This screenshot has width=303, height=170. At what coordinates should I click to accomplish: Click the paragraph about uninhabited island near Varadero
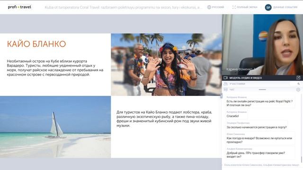pyautogui.click(x=55, y=68)
